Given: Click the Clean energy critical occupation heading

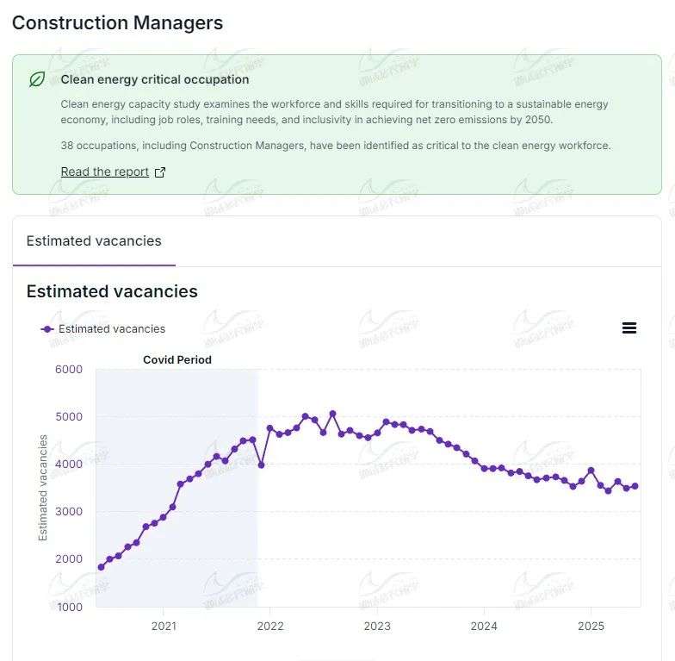Looking at the screenshot, I should pos(155,79).
